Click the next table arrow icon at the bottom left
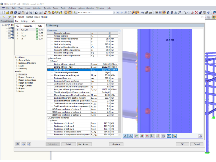This screenshot has width=216, height=162. click(29, 144)
